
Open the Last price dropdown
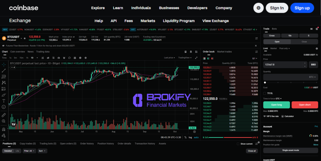[x=170, y=58]
